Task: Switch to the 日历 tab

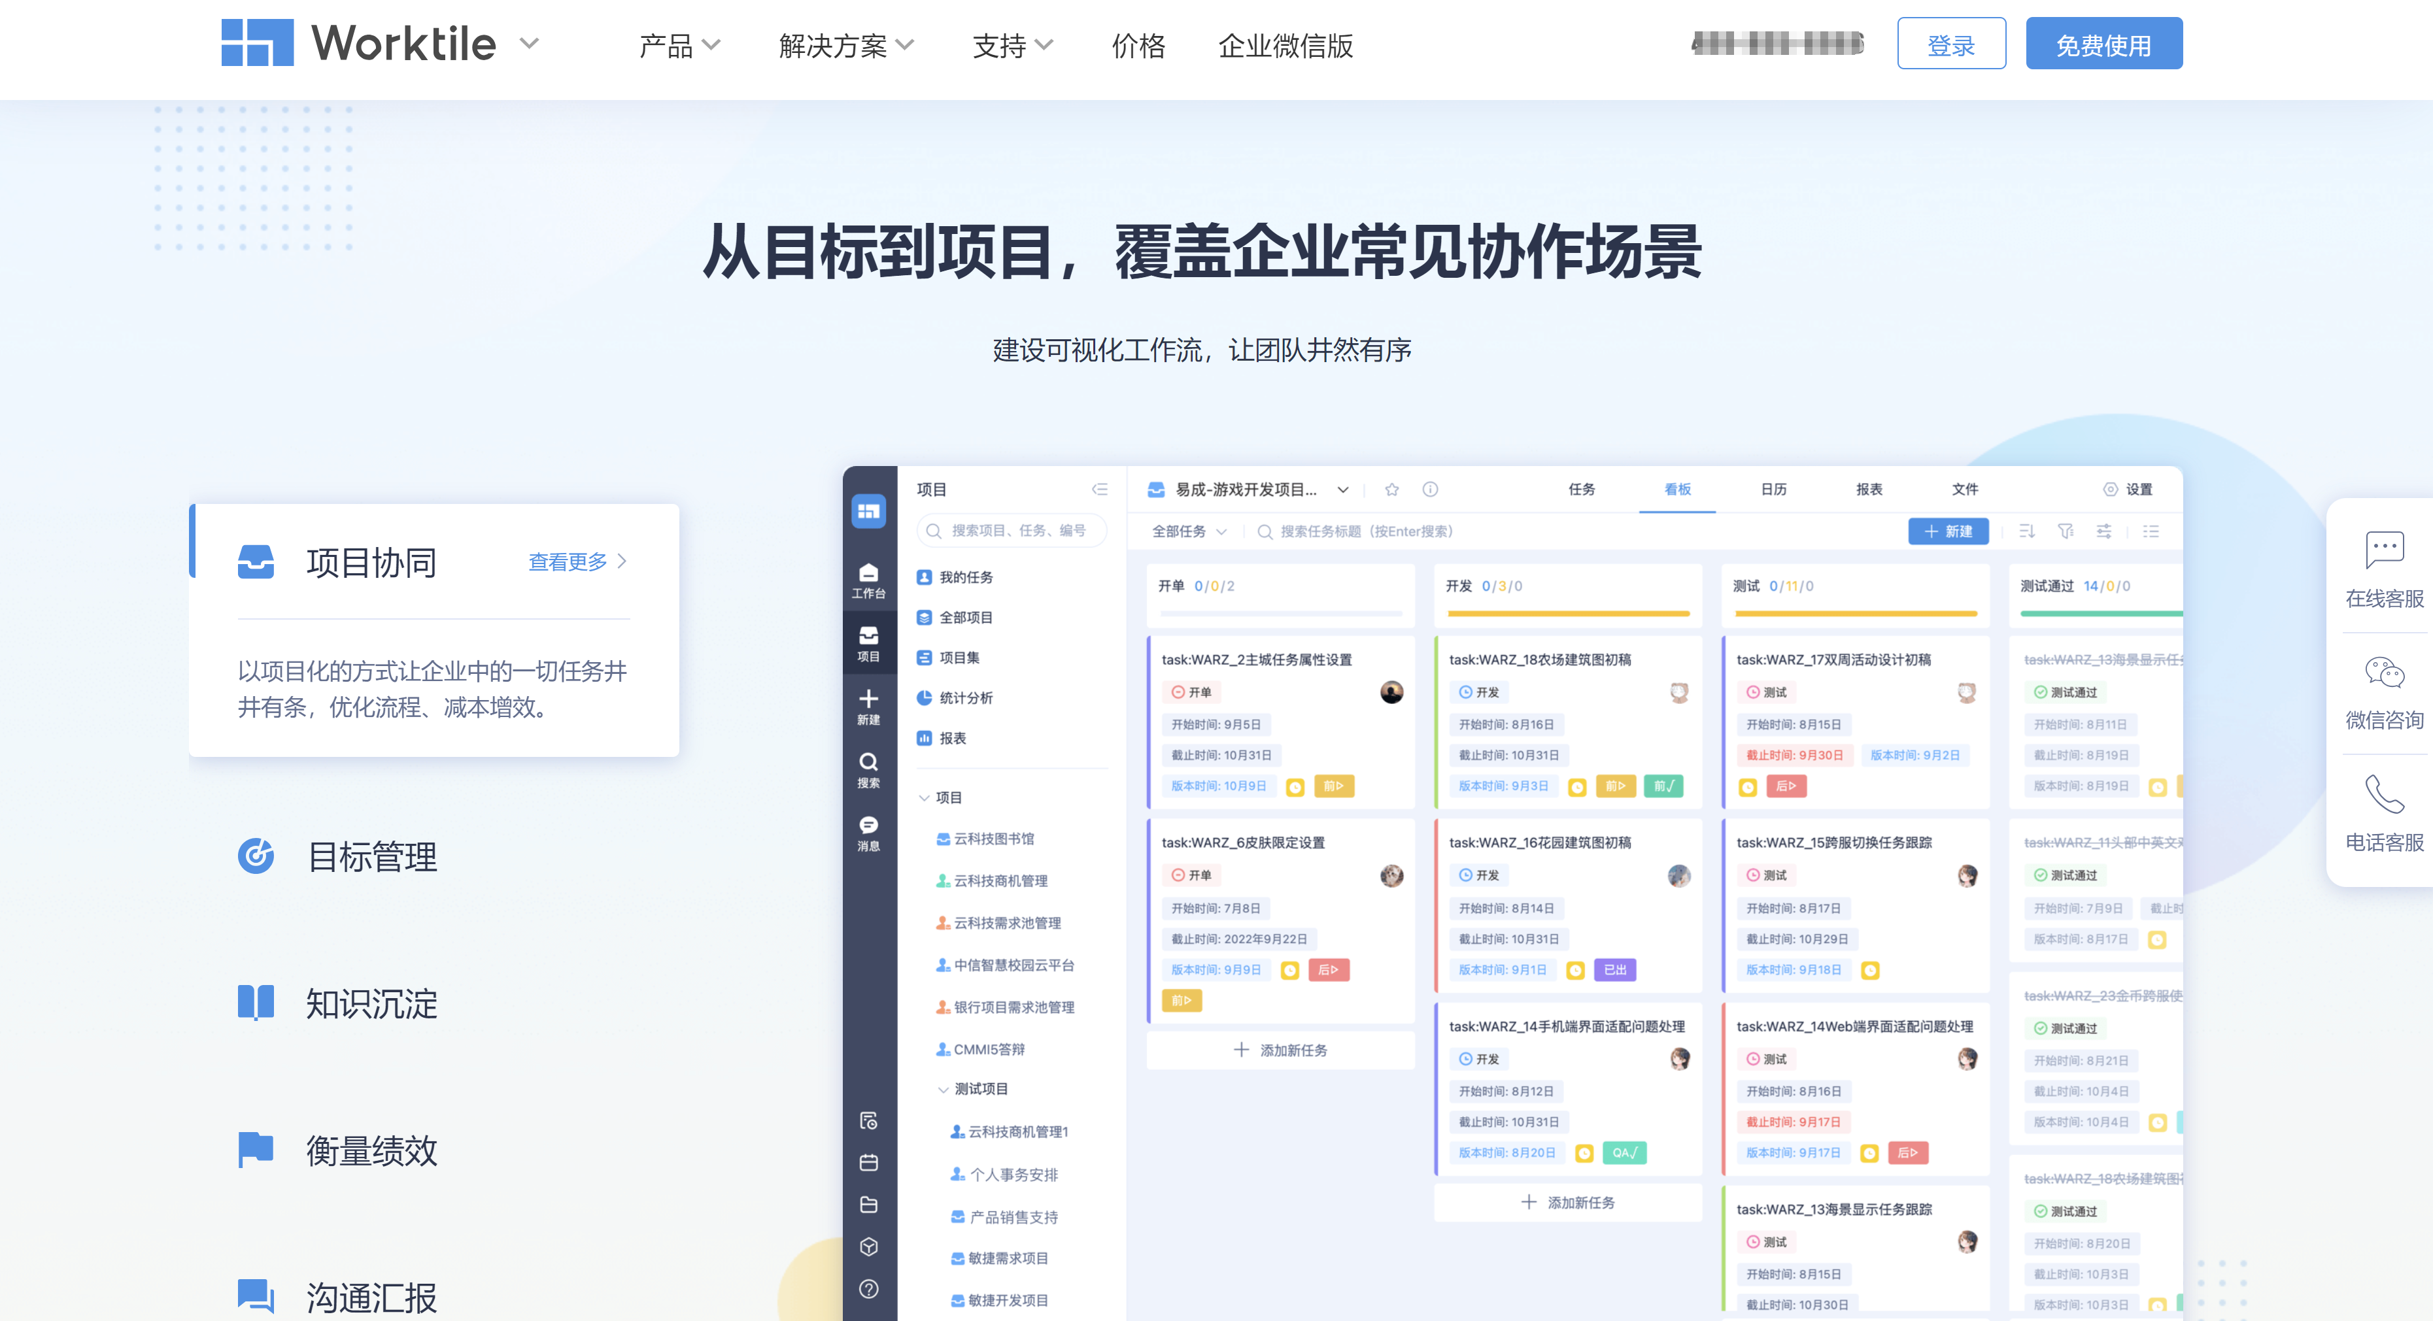Action: [1773, 489]
